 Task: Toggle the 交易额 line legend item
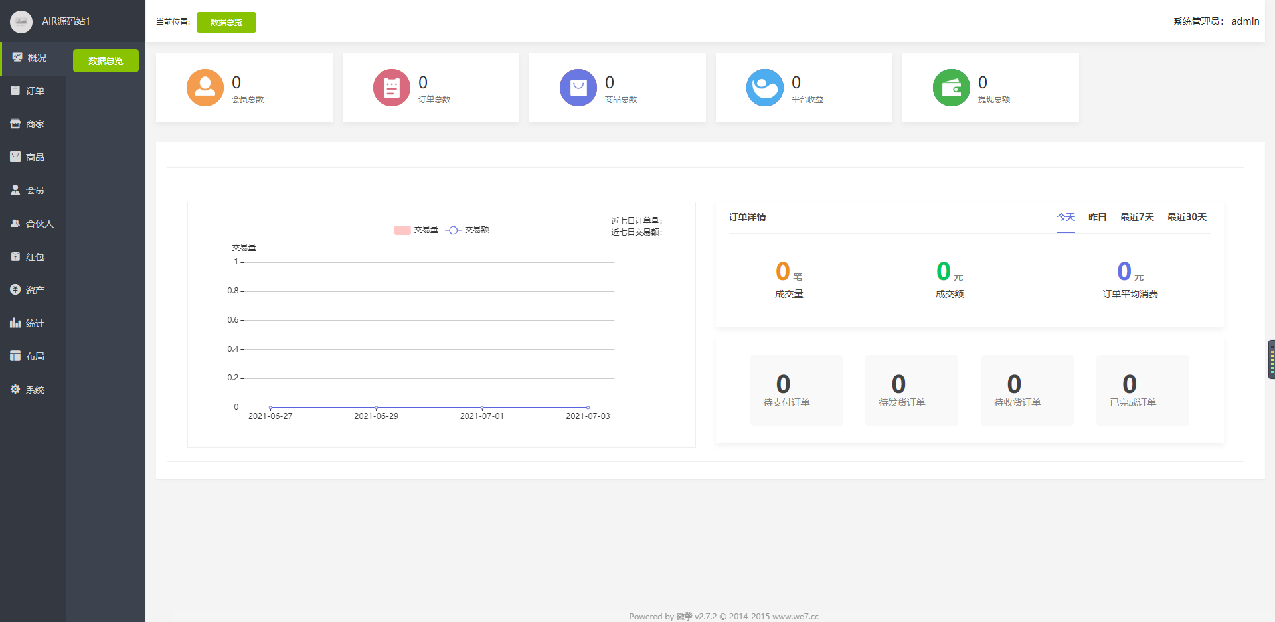pos(467,230)
